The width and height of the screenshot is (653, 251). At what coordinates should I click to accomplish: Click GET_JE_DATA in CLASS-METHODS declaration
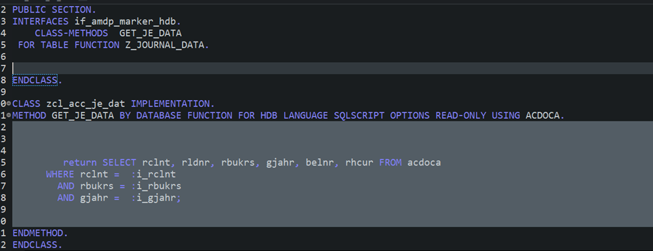click(x=150, y=33)
